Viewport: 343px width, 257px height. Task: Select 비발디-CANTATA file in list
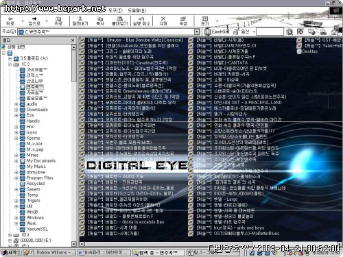pyautogui.click(x=222, y=62)
